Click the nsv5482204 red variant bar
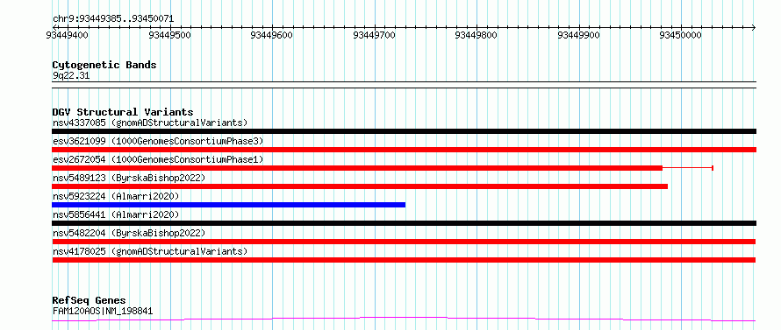Image resolution: width=781 pixels, height=330 pixels. tap(404, 242)
